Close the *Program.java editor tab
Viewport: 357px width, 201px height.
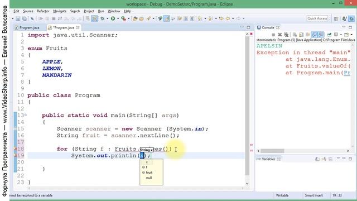(x=78, y=27)
